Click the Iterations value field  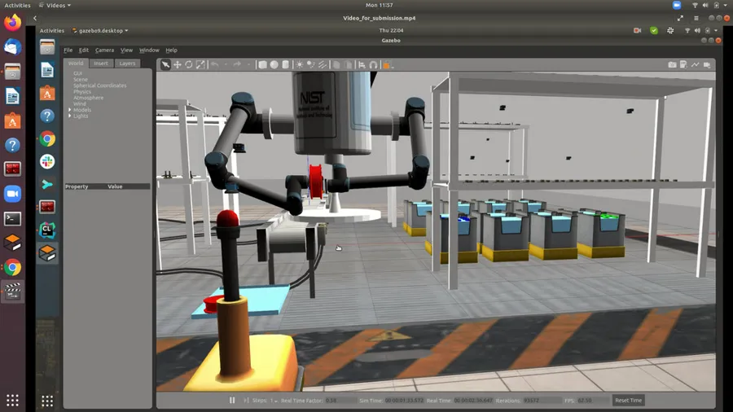[542, 401]
